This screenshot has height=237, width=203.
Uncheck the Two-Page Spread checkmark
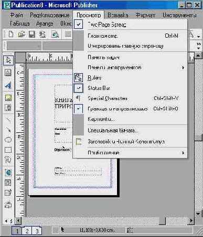point(78,24)
